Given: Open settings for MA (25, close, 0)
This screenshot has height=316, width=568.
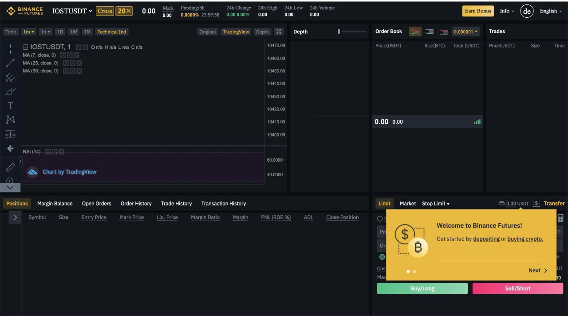Looking at the screenshot, I should coord(72,63).
